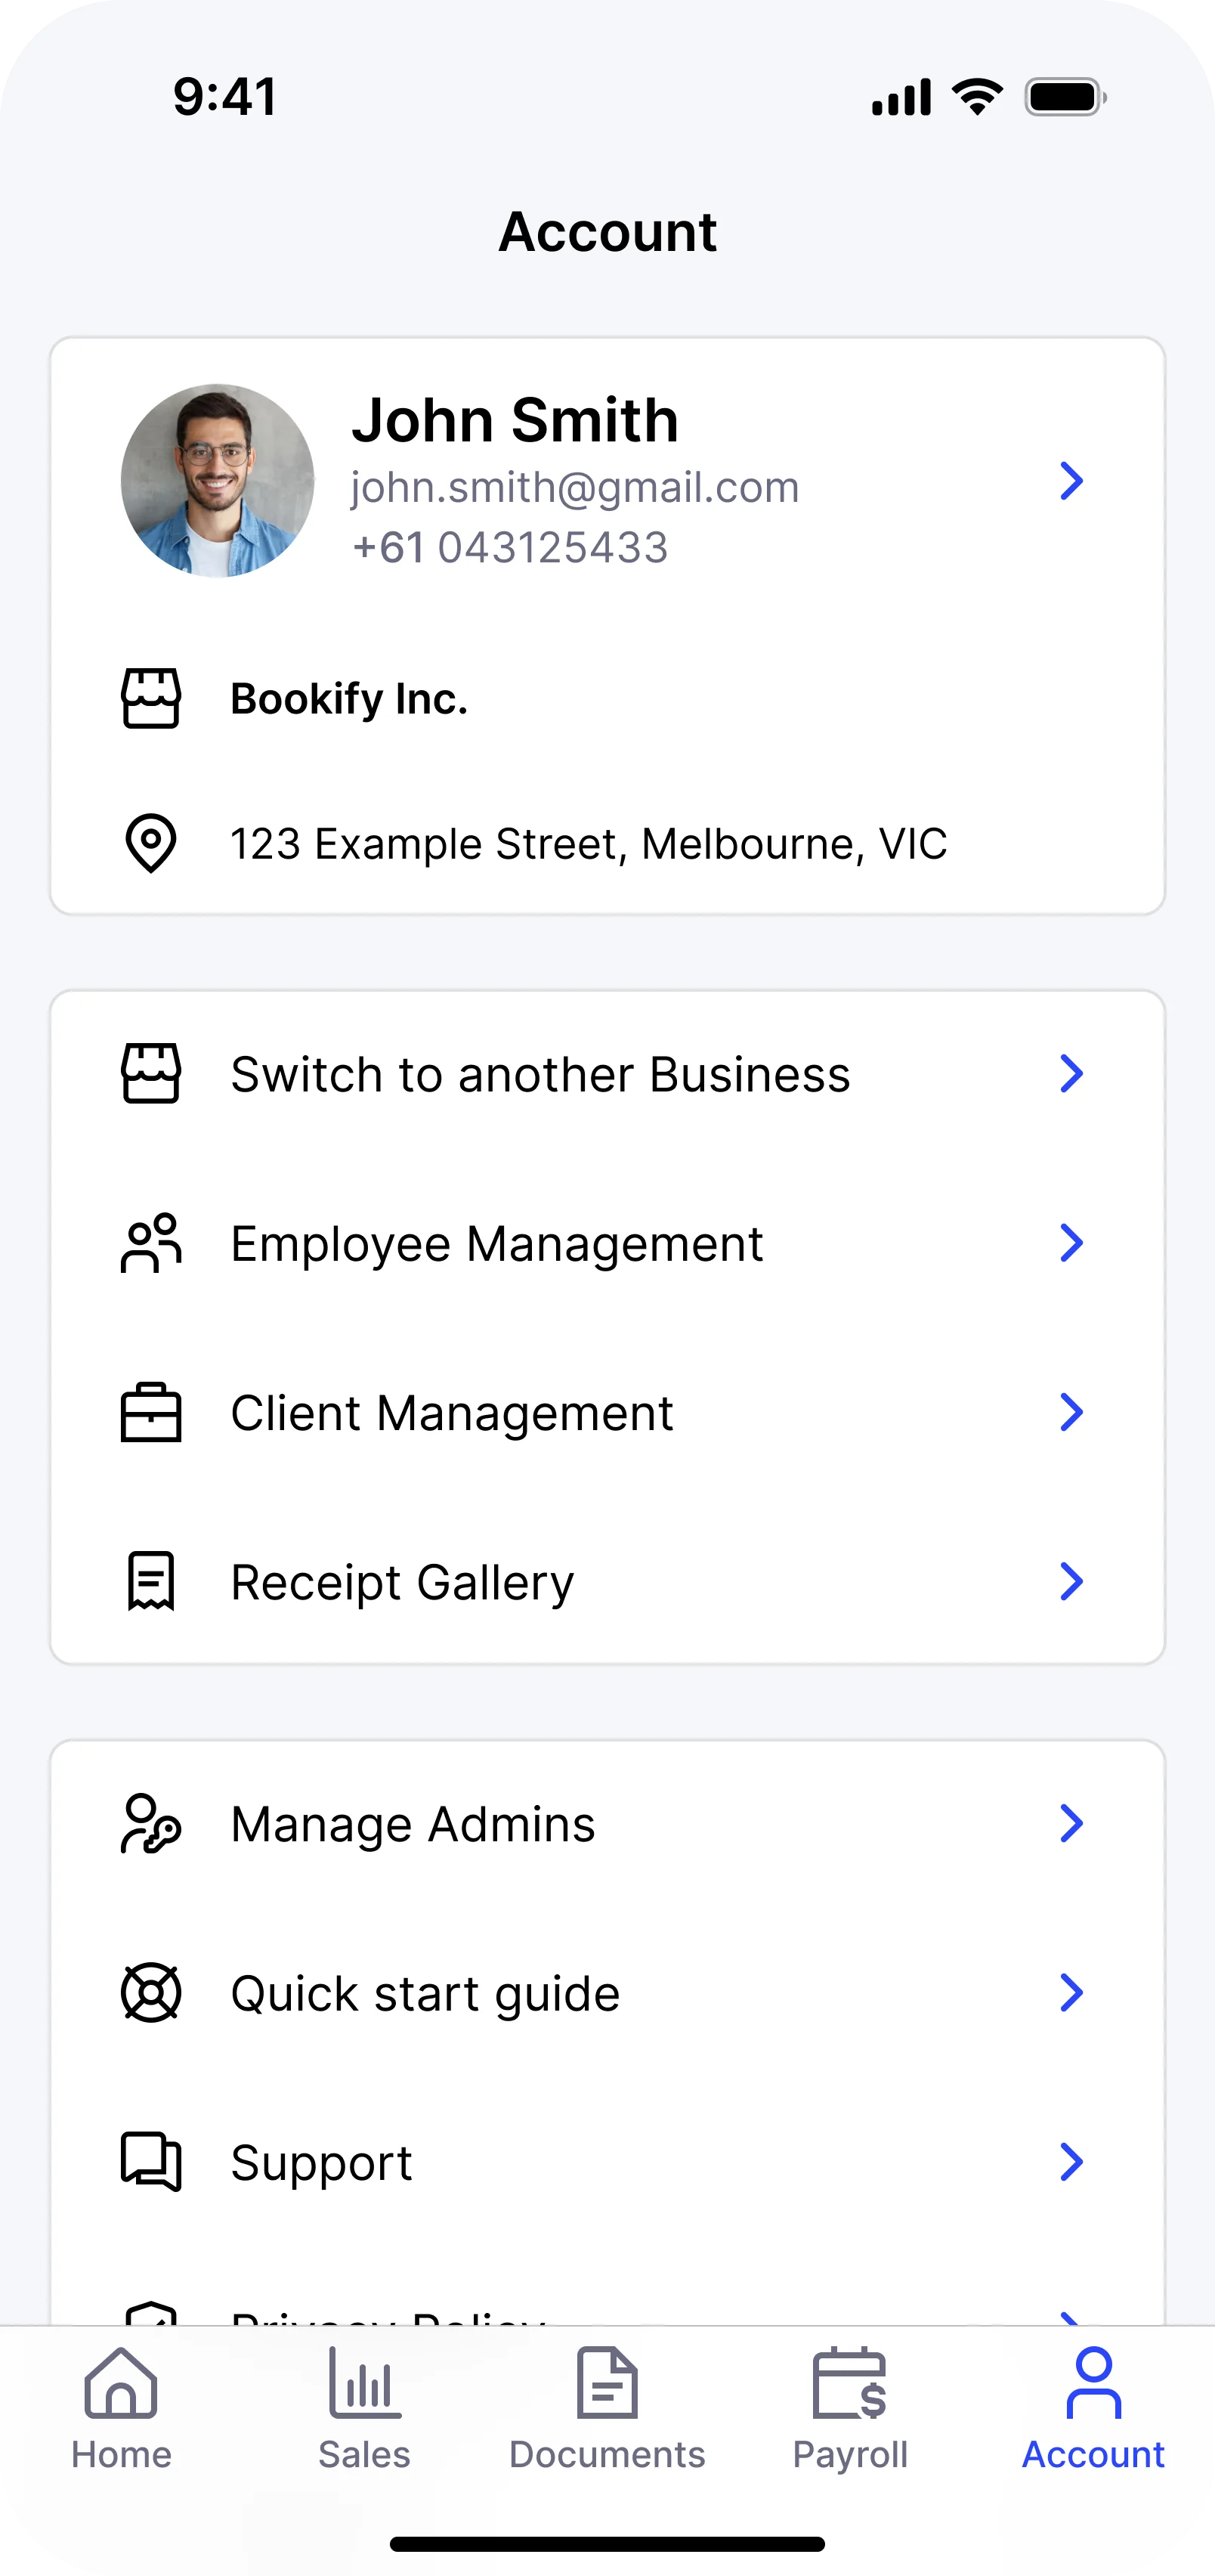Tap the Quick start guide lifebuoy icon

pos(151,1993)
